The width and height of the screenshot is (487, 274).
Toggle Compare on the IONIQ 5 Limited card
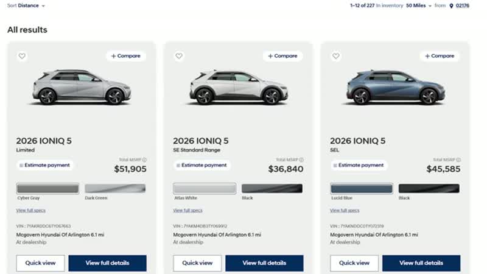126,56
